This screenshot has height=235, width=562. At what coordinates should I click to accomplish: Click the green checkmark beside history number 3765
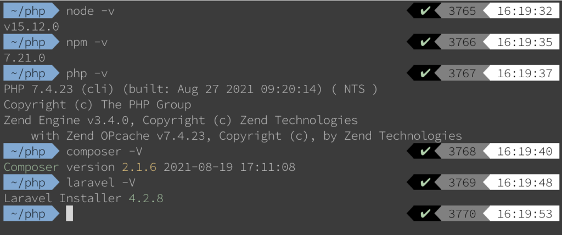425,10
